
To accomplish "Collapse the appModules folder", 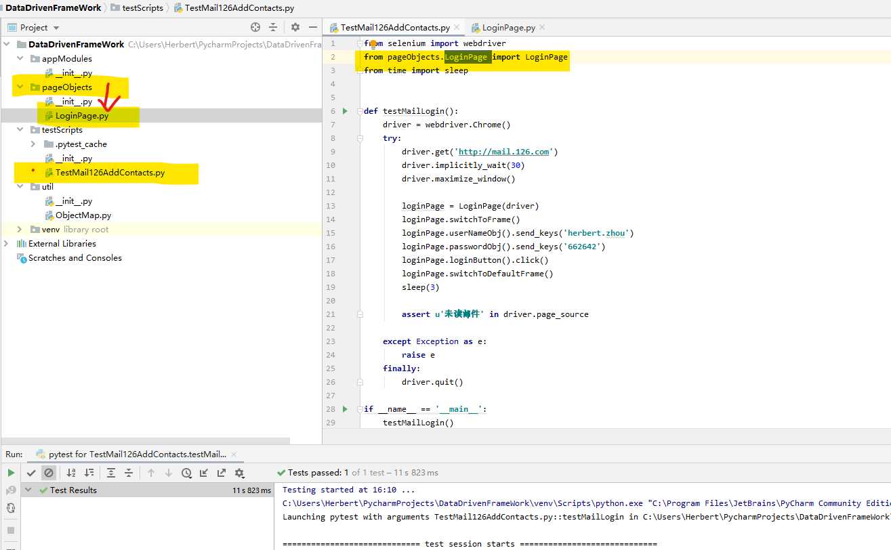I will [x=21, y=58].
